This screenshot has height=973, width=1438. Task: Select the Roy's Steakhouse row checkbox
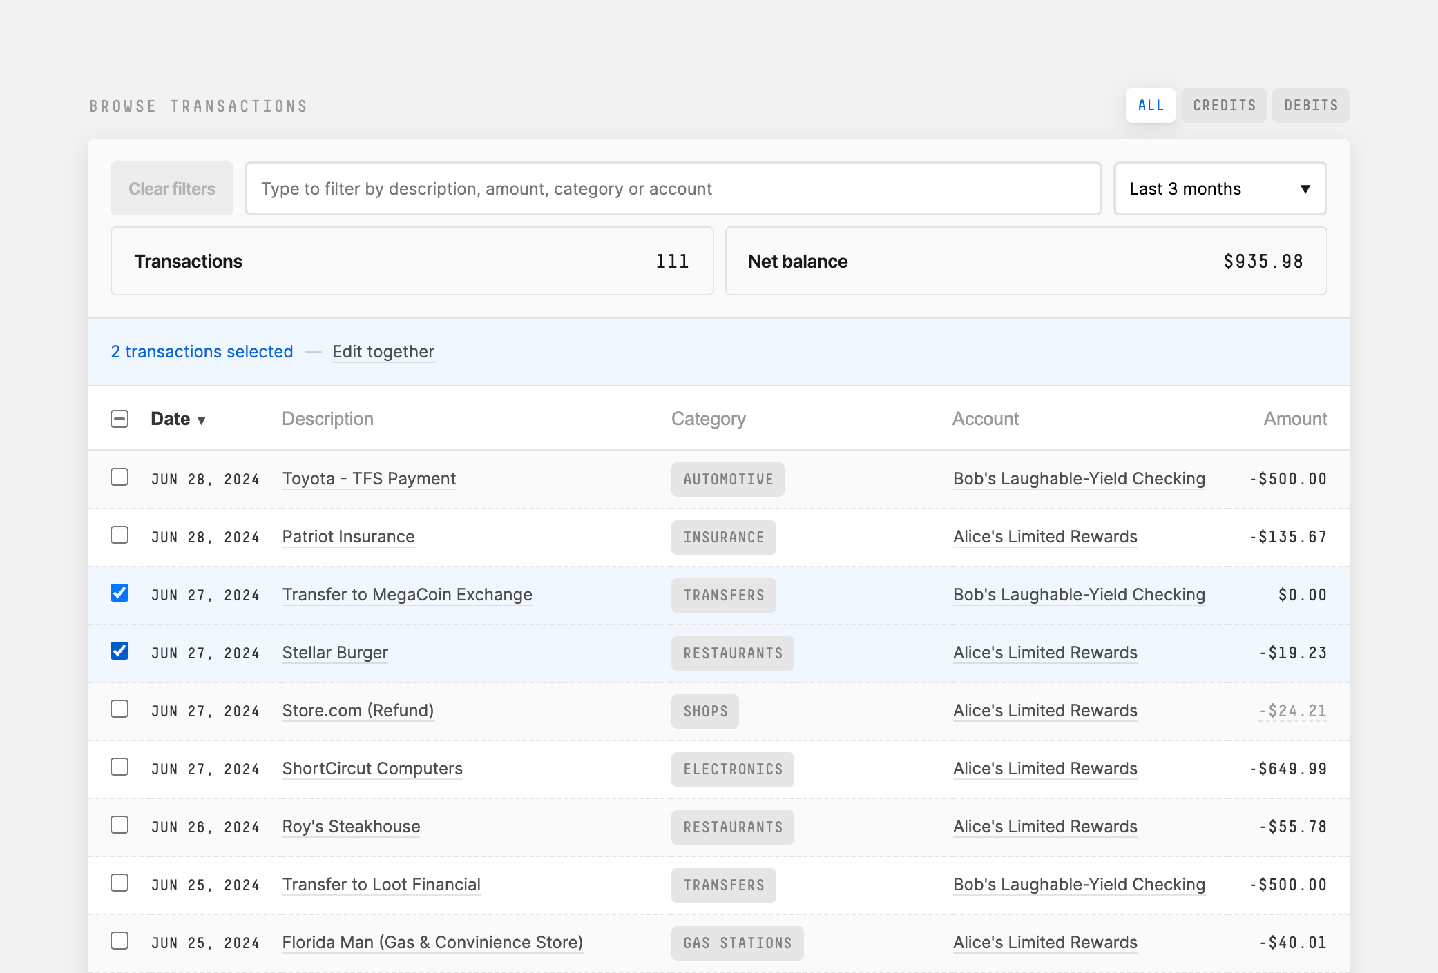click(x=119, y=825)
